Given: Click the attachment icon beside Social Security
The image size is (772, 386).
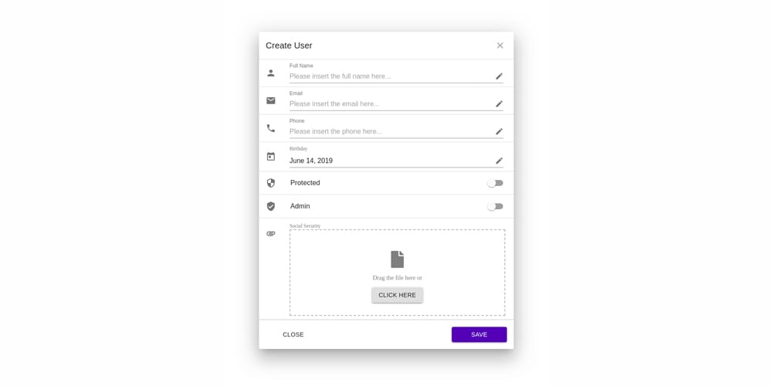Looking at the screenshot, I should pyautogui.click(x=271, y=233).
